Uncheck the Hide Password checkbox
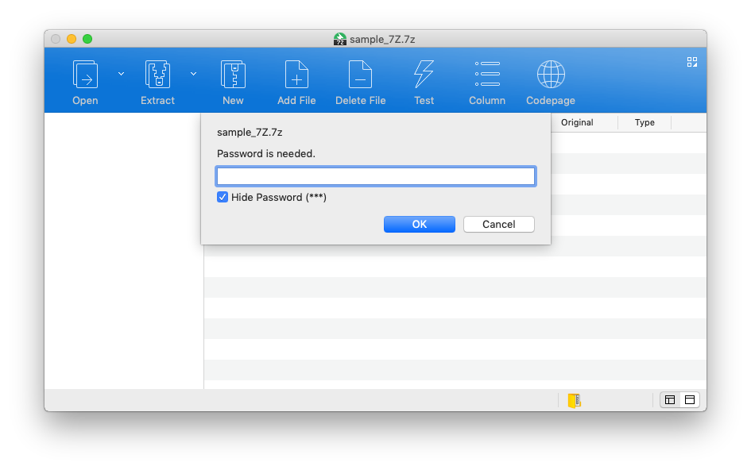 coord(223,197)
